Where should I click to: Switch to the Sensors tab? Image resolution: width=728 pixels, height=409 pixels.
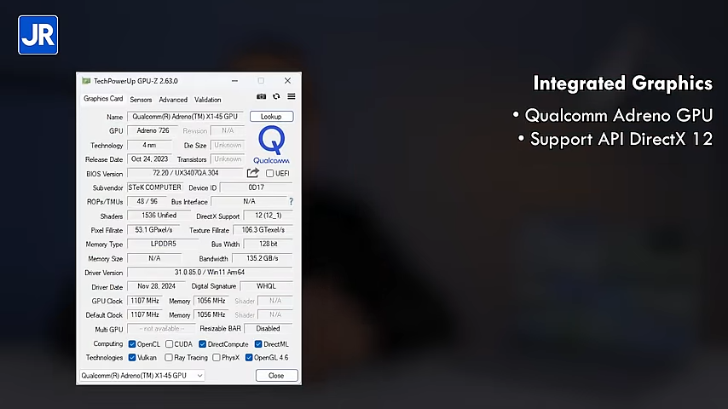pos(141,100)
